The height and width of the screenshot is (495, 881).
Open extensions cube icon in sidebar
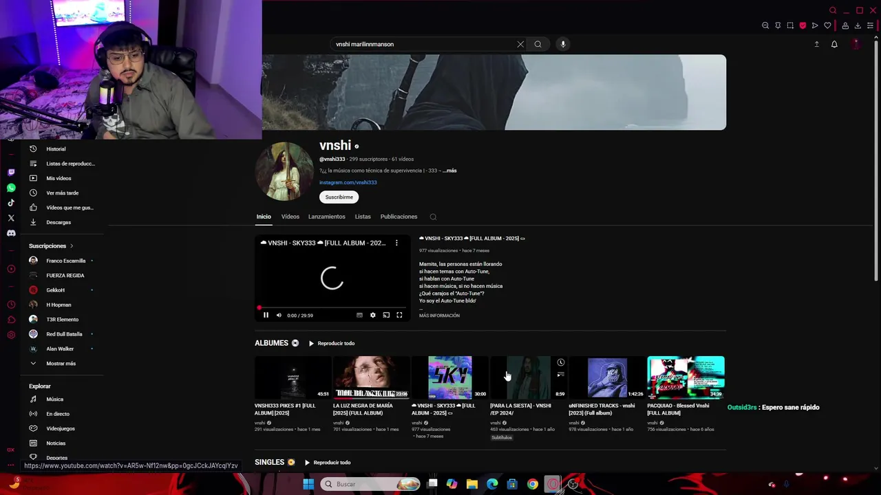[11, 320]
